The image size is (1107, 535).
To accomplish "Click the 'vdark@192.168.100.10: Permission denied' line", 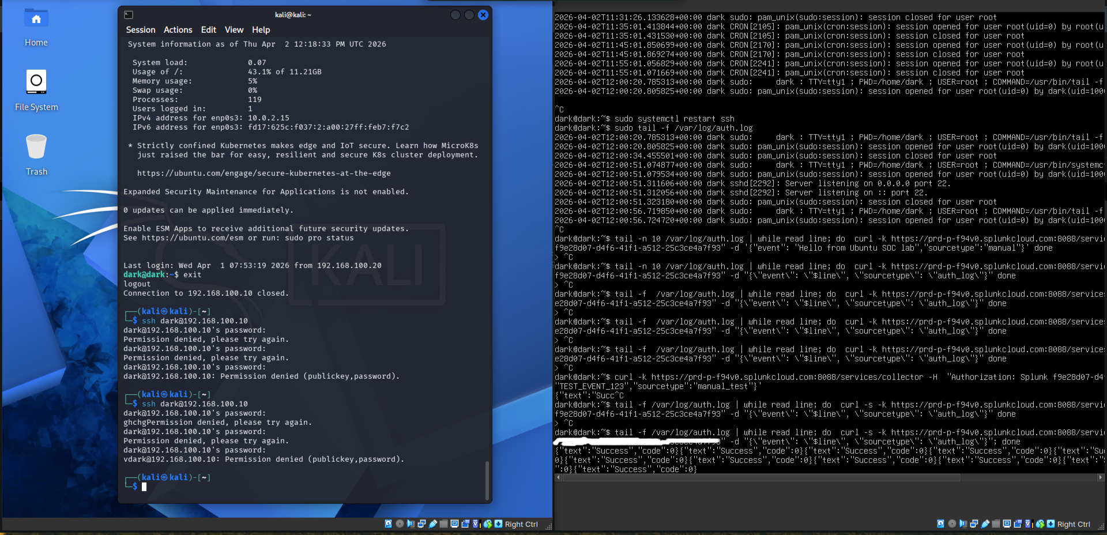I will click(x=264, y=459).
